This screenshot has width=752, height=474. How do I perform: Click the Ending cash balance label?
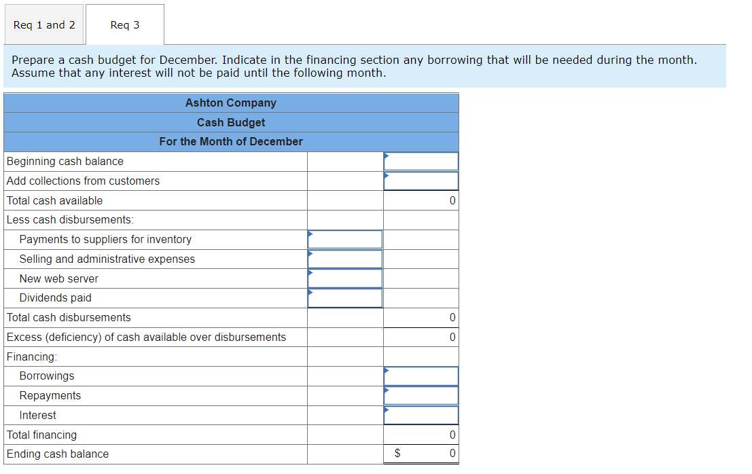point(58,454)
